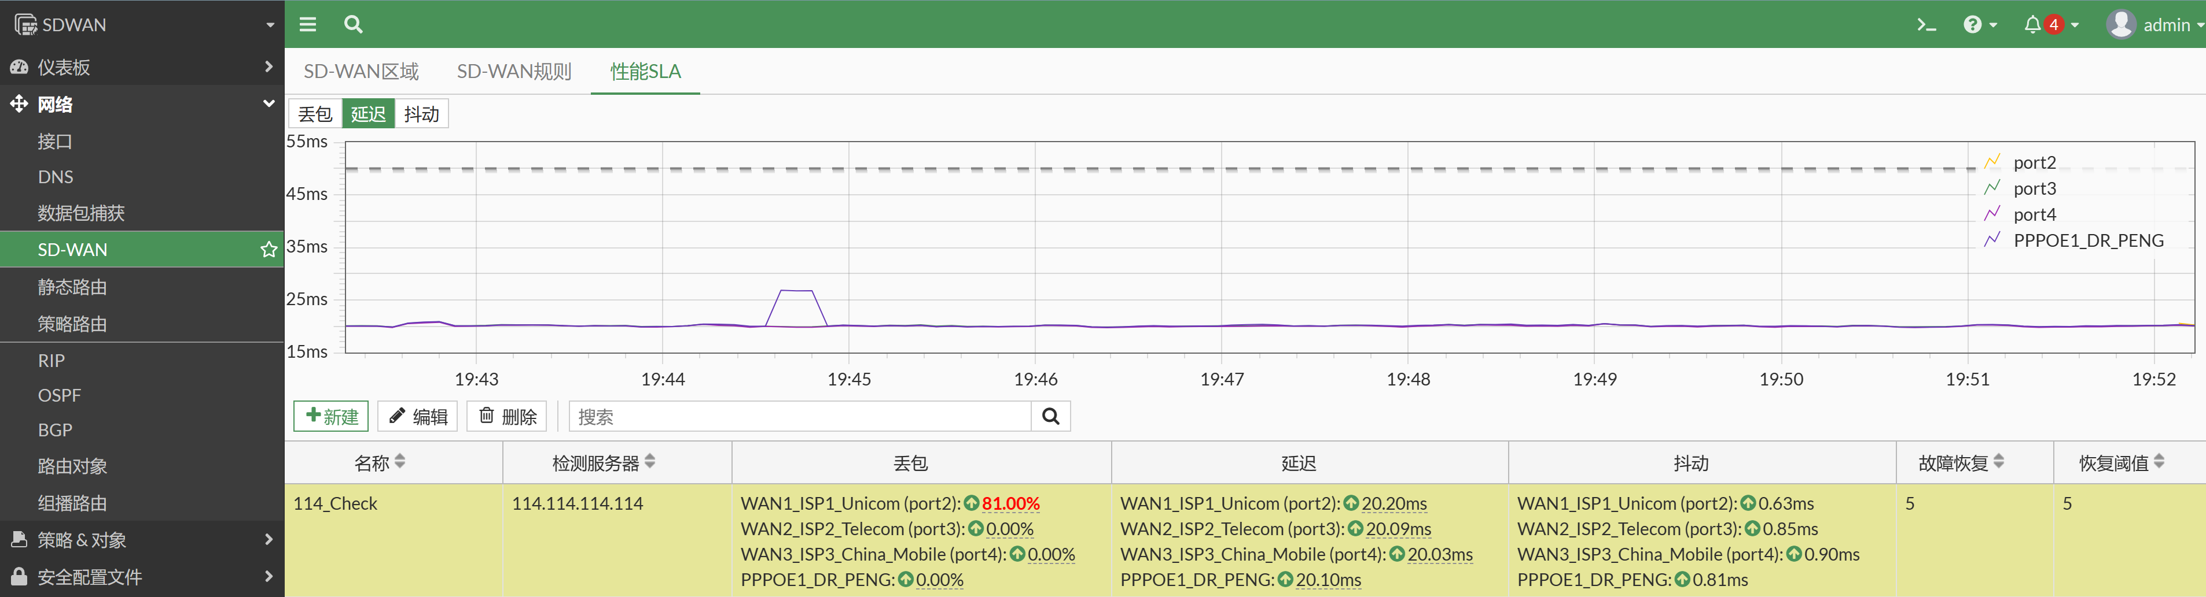The width and height of the screenshot is (2206, 597).
Task: Switch to the SD-WAN规则 tab
Action: [514, 72]
